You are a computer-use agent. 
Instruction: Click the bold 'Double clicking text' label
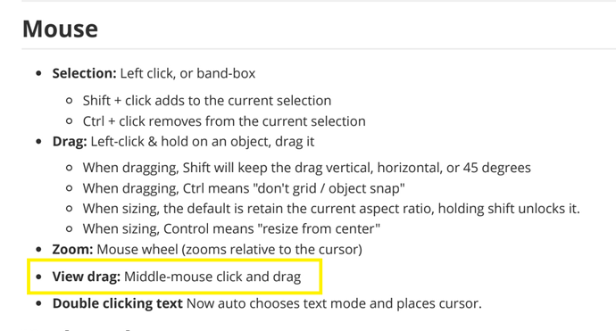point(118,303)
